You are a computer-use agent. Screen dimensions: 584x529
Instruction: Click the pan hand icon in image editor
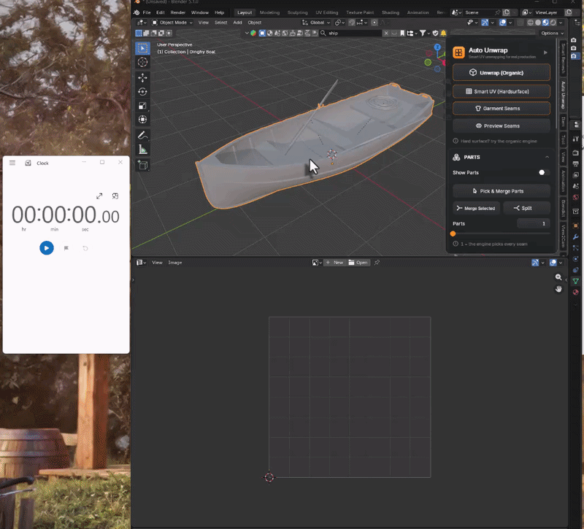click(x=558, y=289)
